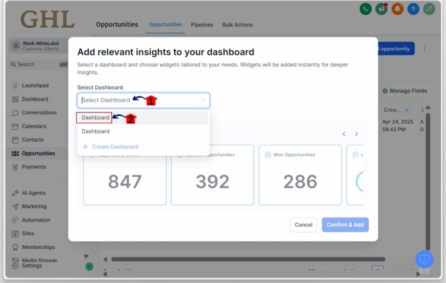Toggle the first widget (847) checkbox

92,155
